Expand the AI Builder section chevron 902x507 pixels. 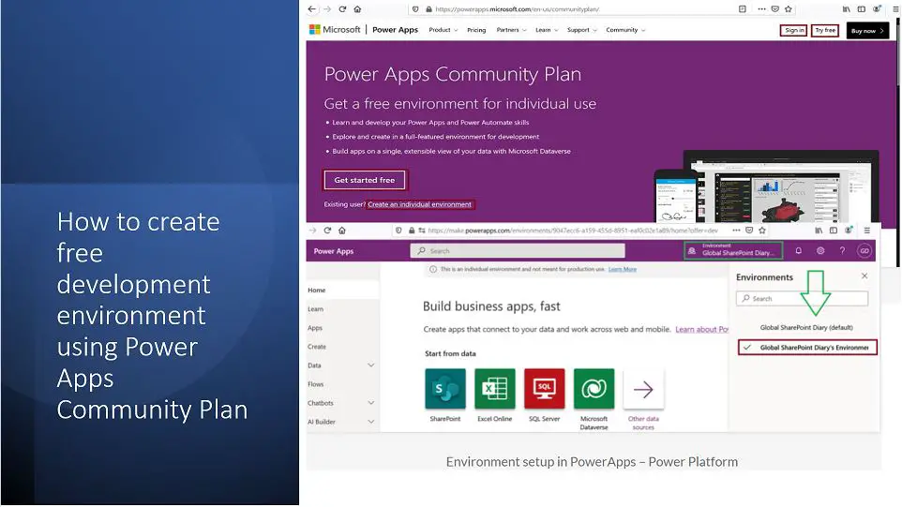tap(370, 422)
